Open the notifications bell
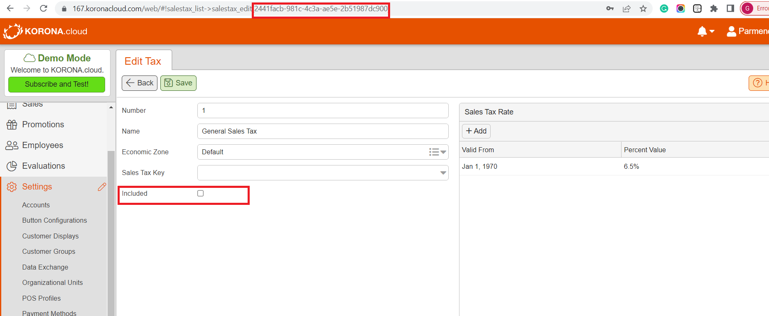 (702, 32)
